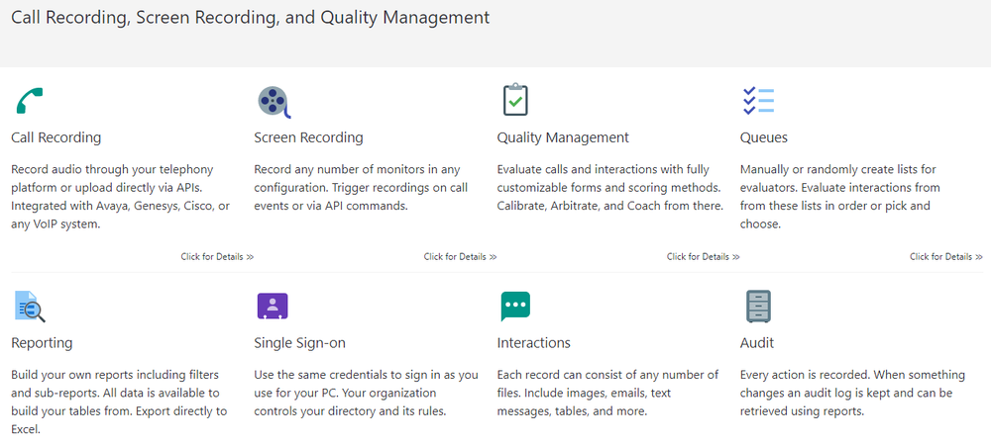991x446 pixels.
Task: Select the Single Sign-on heading
Action: click(299, 343)
